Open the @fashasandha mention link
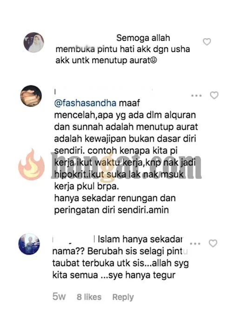This screenshot has height=331, width=235. click(x=85, y=103)
